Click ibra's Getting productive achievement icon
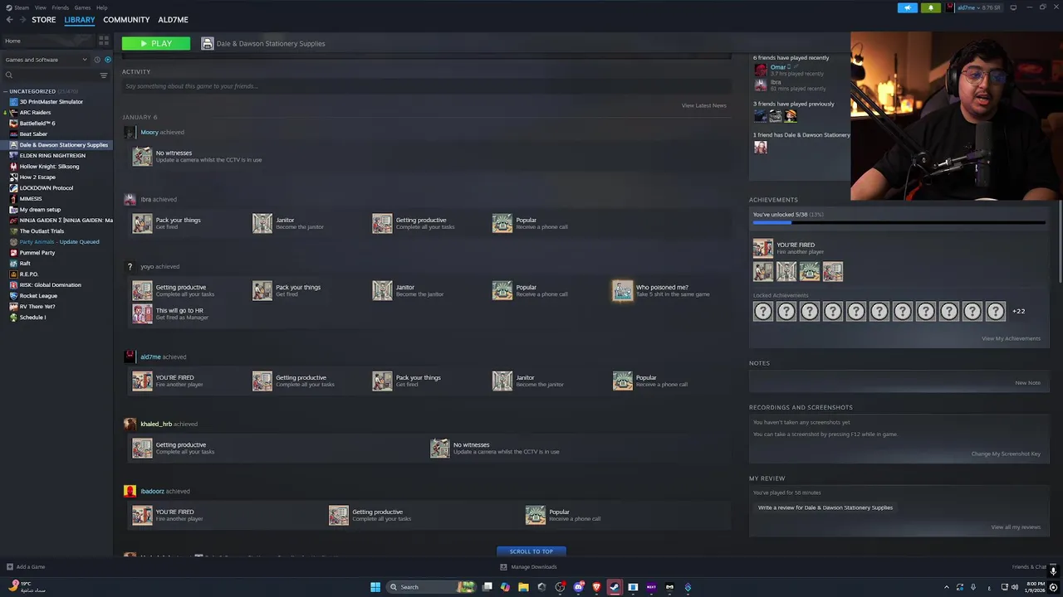 [x=382, y=223]
